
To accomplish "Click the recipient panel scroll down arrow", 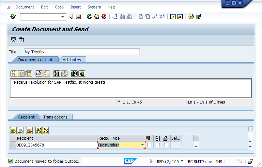I will (250, 147).
